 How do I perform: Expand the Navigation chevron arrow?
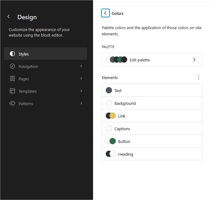click(81, 66)
